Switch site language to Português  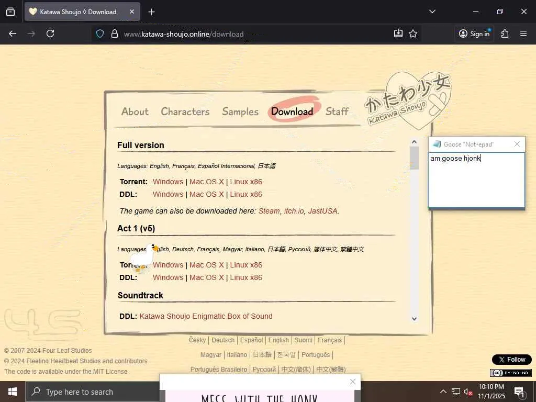tap(316, 355)
